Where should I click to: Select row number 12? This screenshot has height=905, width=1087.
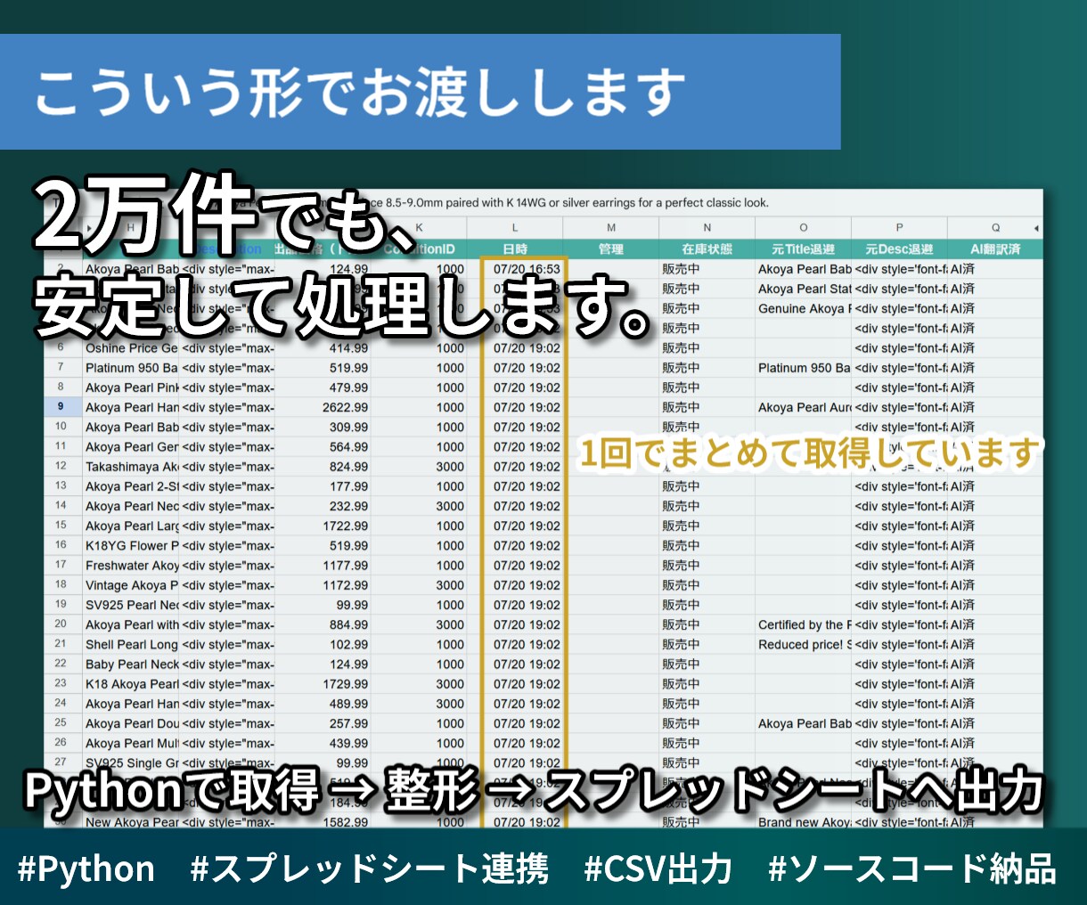pyautogui.click(x=61, y=466)
